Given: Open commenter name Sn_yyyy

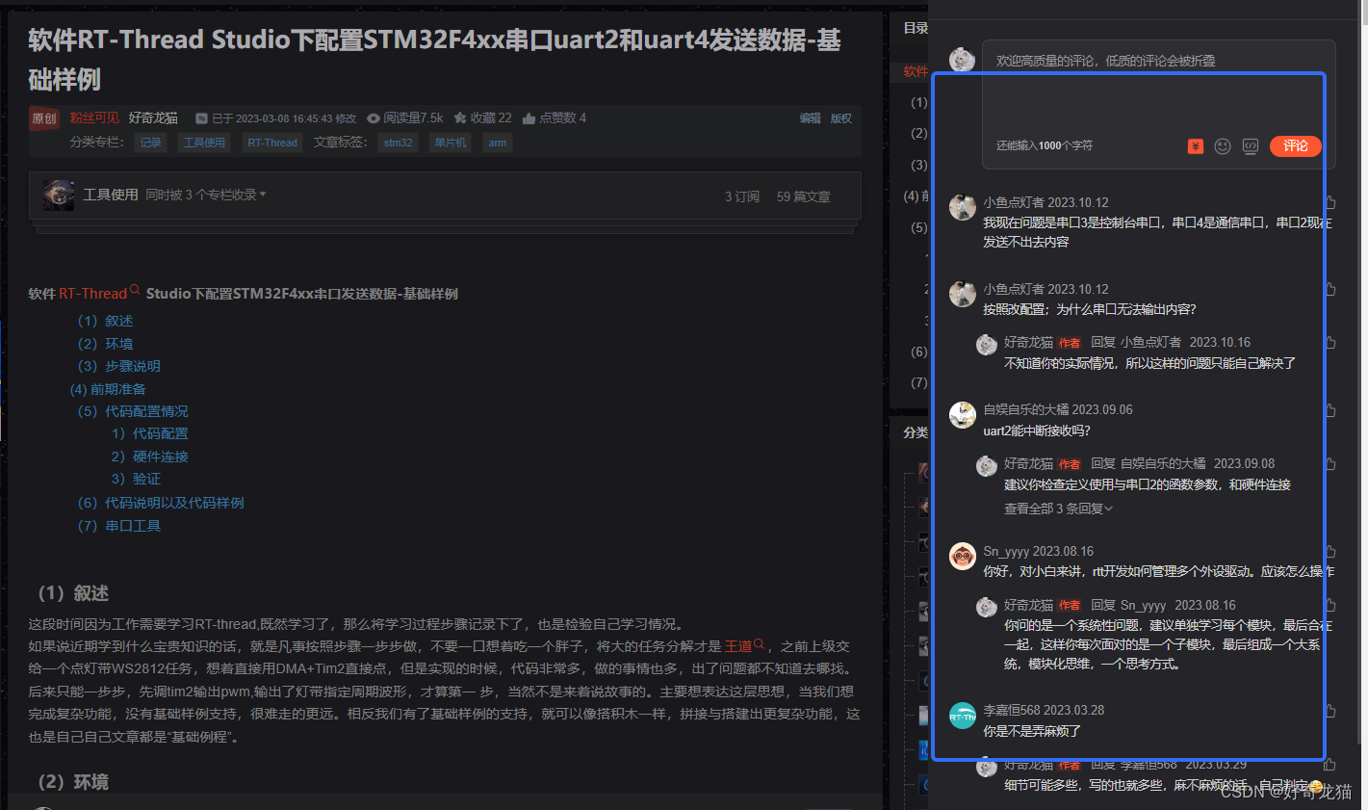Looking at the screenshot, I should (1006, 551).
